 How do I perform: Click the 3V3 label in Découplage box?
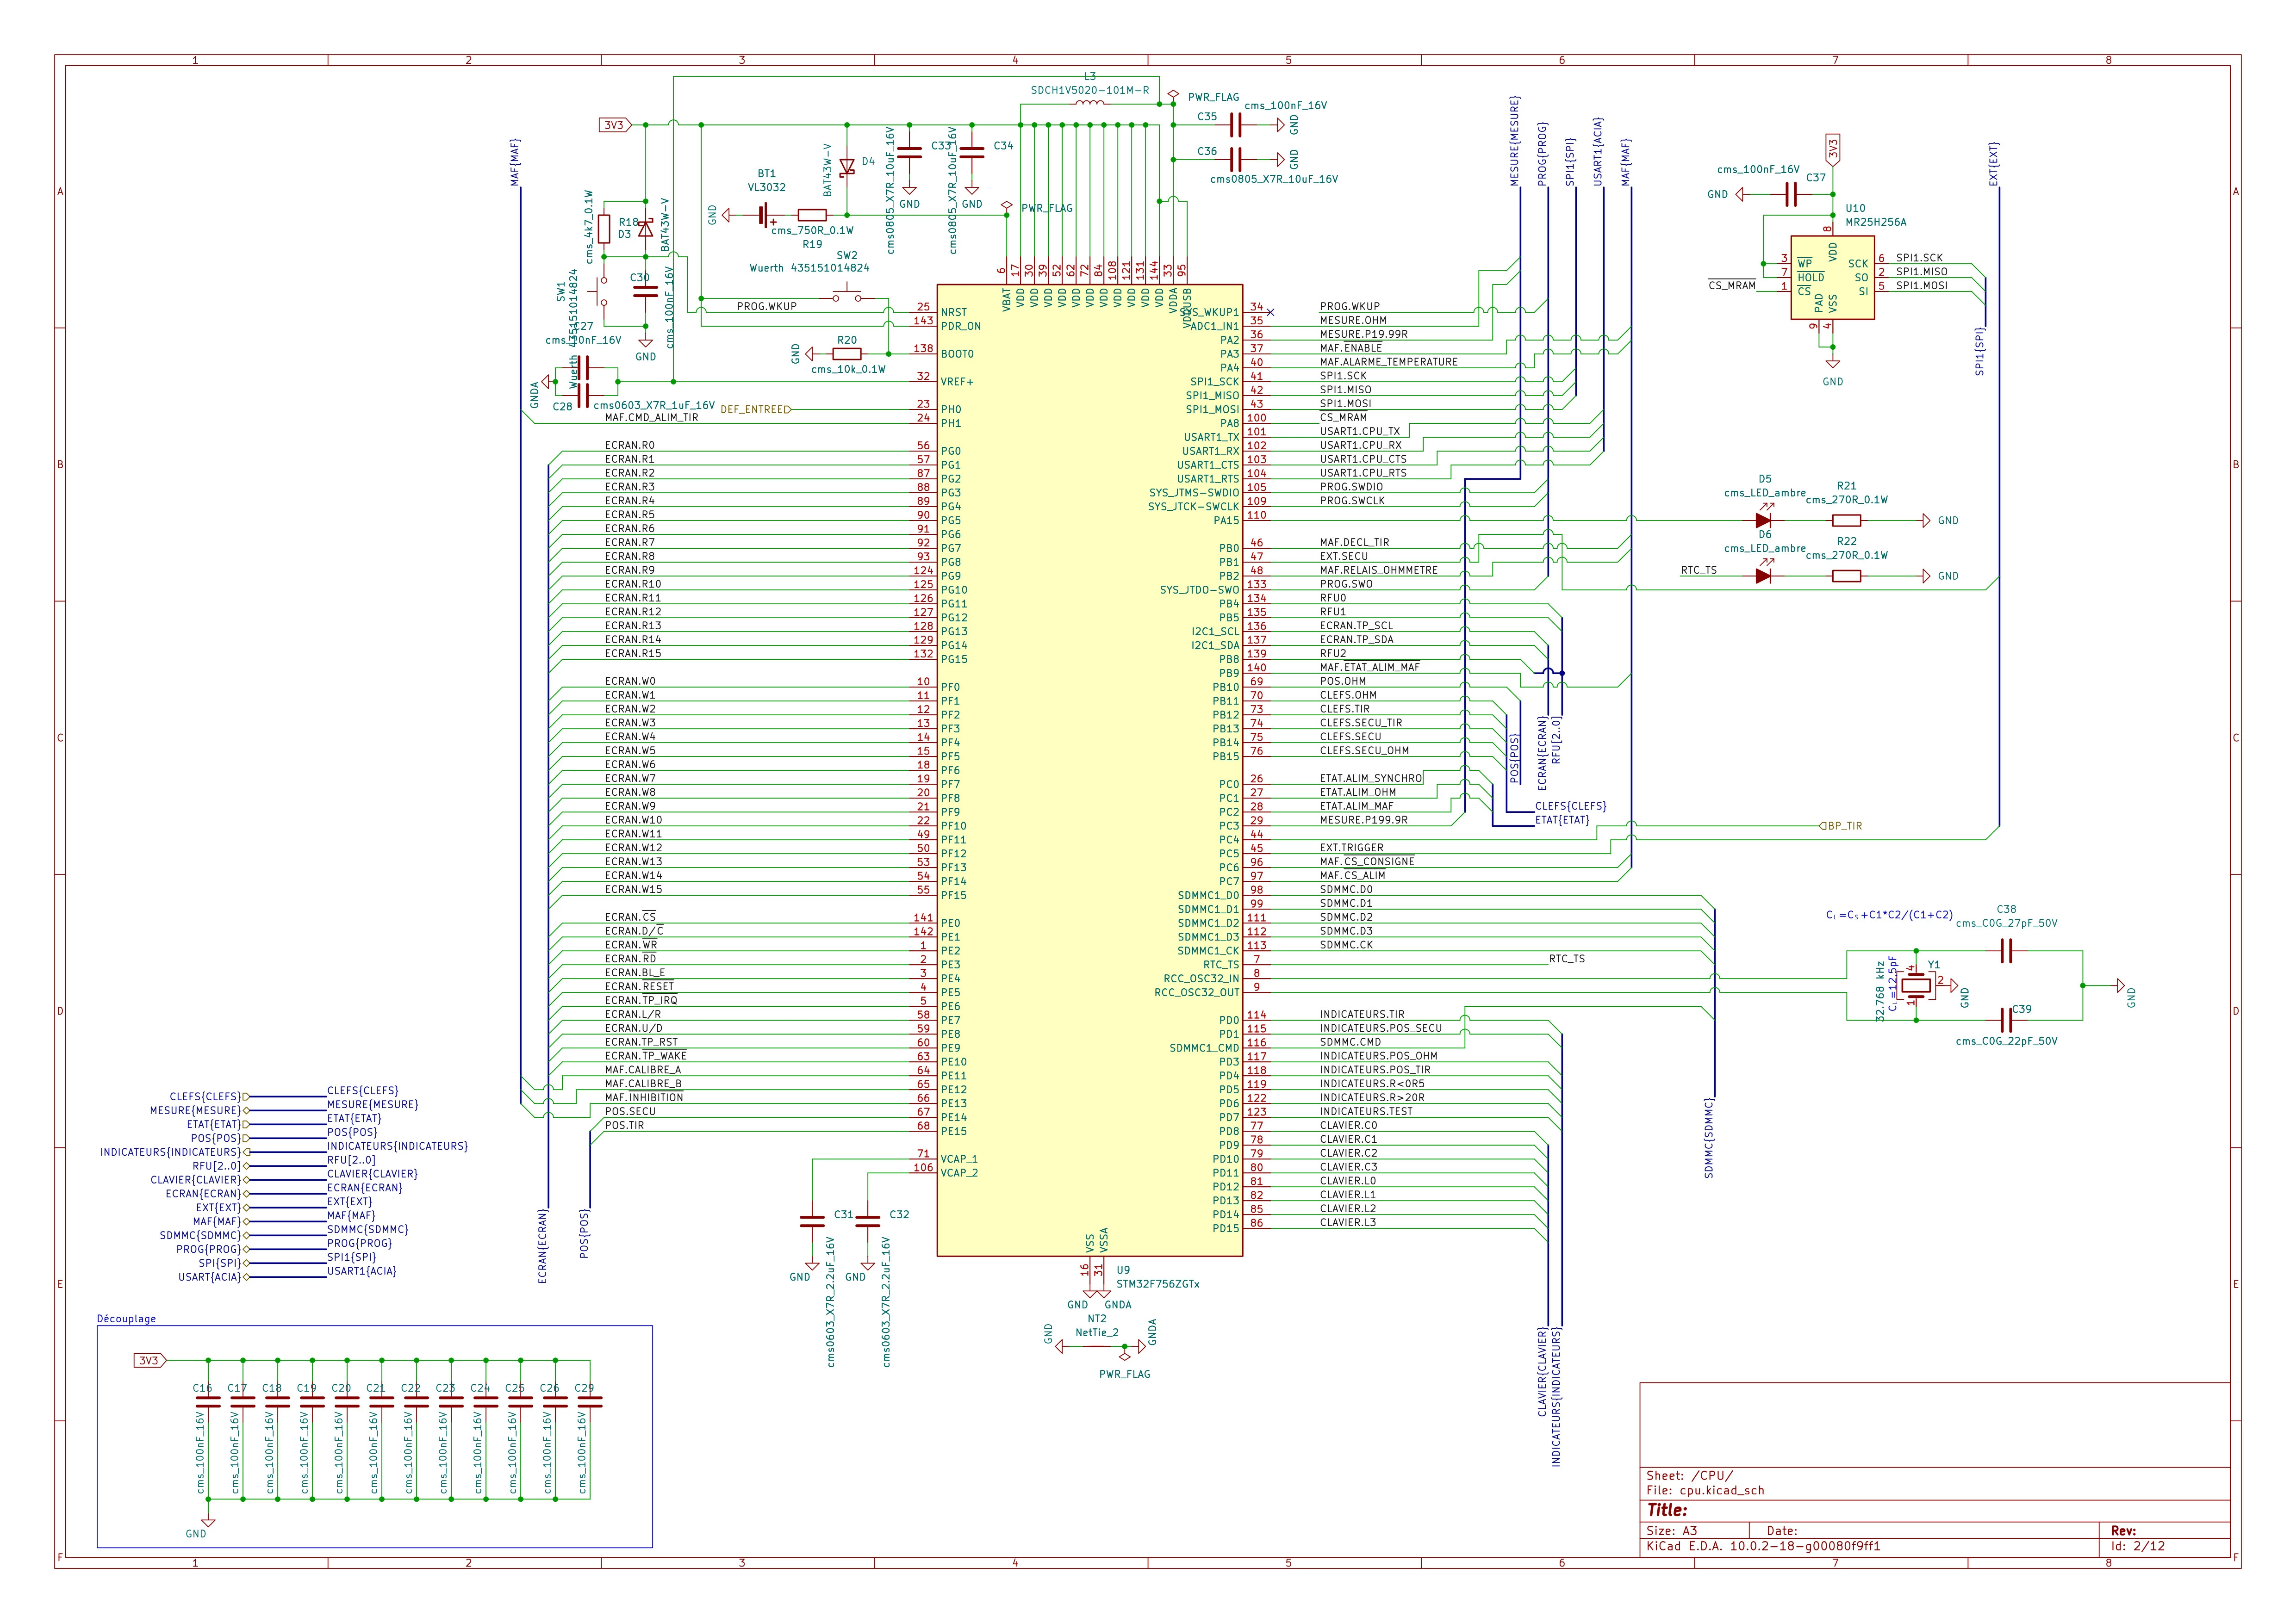click(149, 1360)
